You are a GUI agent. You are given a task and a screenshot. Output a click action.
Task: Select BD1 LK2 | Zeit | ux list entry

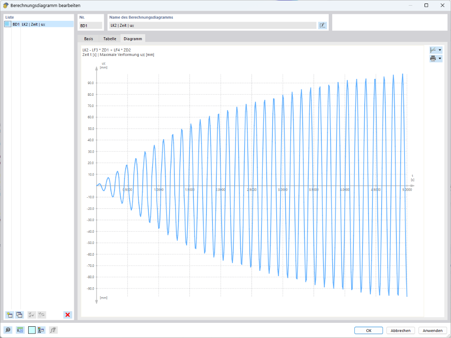click(x=39, y=24)
